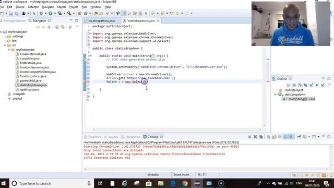Open the Navigator view menu triangle

(77, 27)
